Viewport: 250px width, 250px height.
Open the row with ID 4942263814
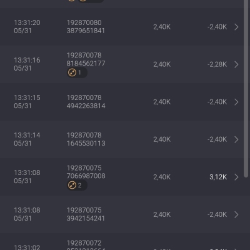[x=122, y=102]
